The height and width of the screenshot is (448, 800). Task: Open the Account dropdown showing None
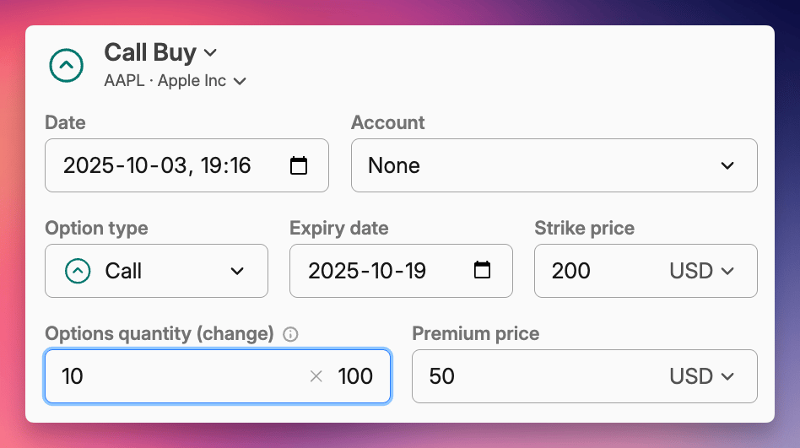pyautogui.click(x=554, y=165)
